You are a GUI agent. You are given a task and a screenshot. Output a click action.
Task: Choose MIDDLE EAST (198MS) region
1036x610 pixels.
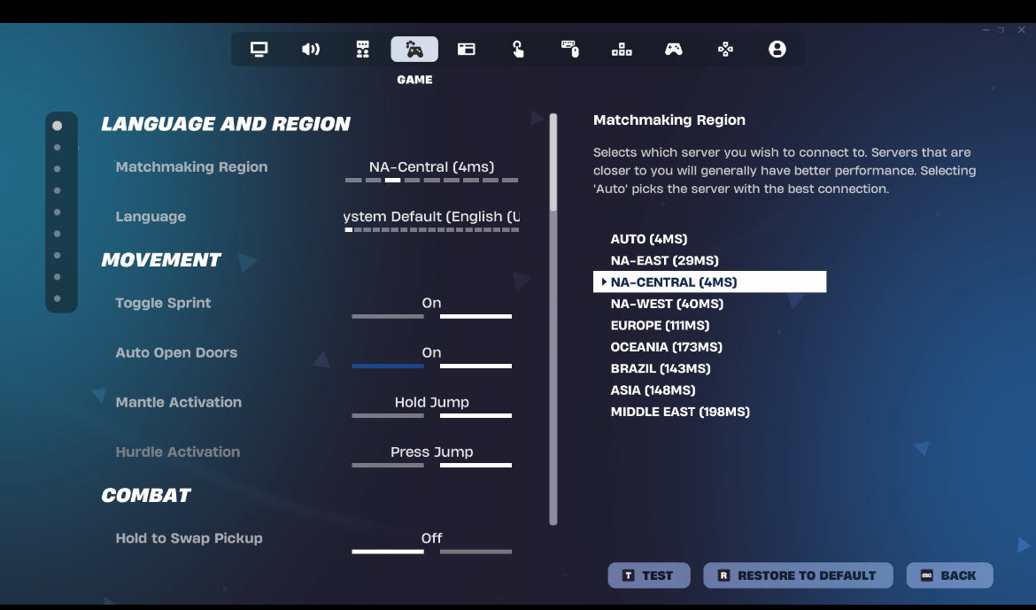pyautogui.click(x=680, y=412)
